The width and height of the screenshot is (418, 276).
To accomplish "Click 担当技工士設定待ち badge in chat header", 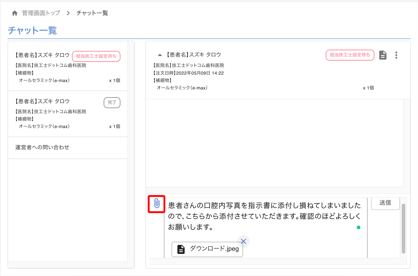I will click(350, 55).
